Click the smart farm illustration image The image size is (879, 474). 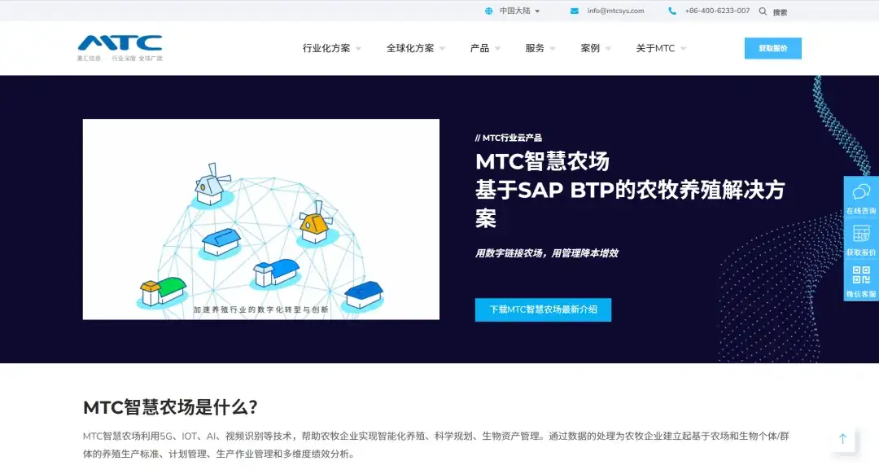[x=260, y=220]
